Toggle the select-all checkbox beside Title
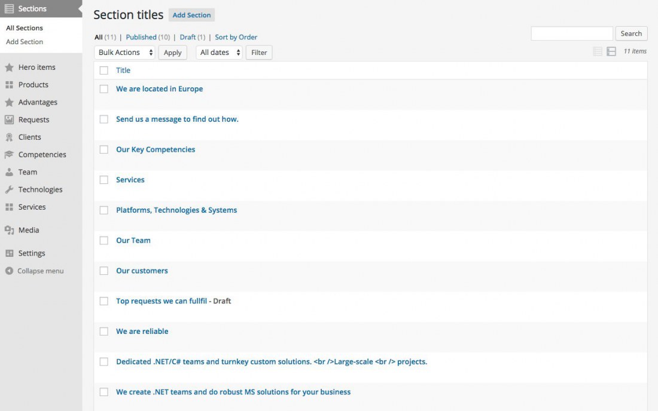Viewport: 658px width, 411px height. [x=104, y=70]
